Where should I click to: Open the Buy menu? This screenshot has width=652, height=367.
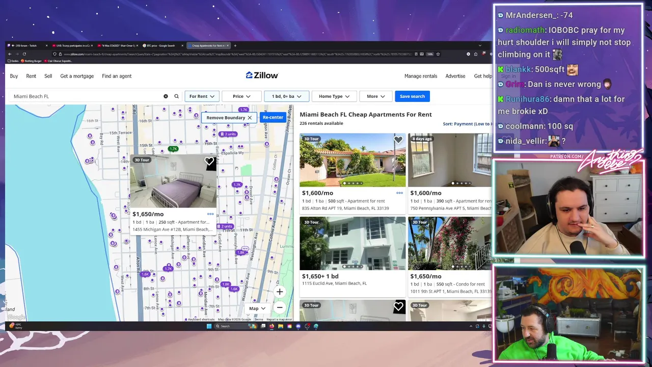[14, 76]
